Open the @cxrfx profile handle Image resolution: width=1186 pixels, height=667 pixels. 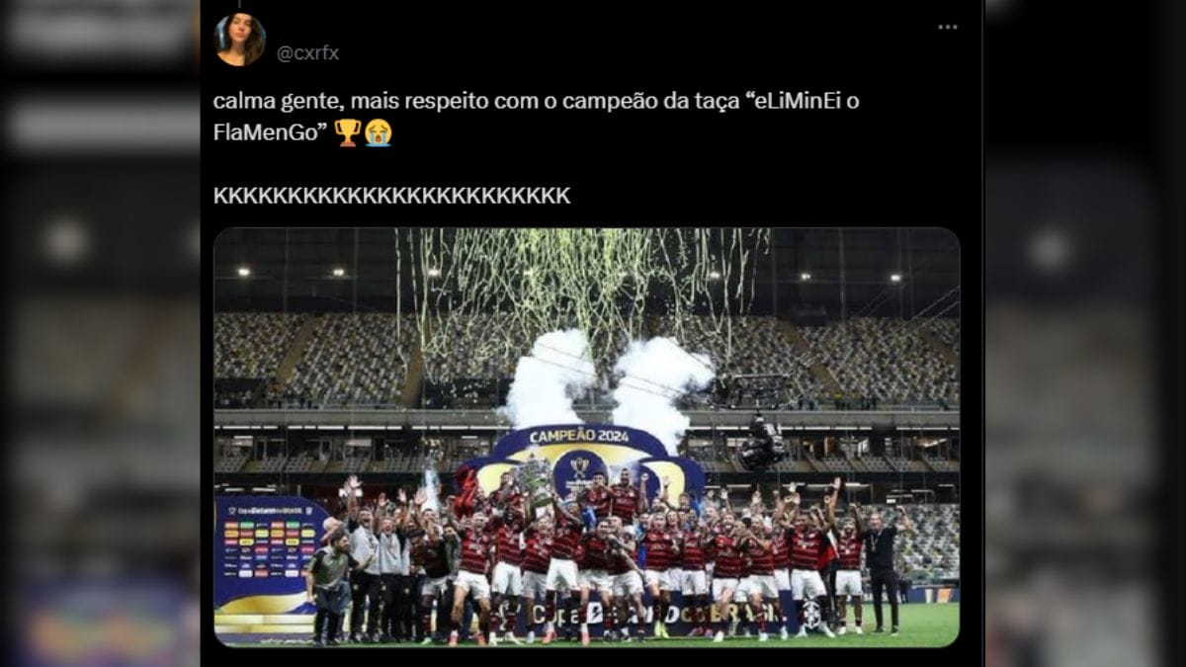point(307,53)
